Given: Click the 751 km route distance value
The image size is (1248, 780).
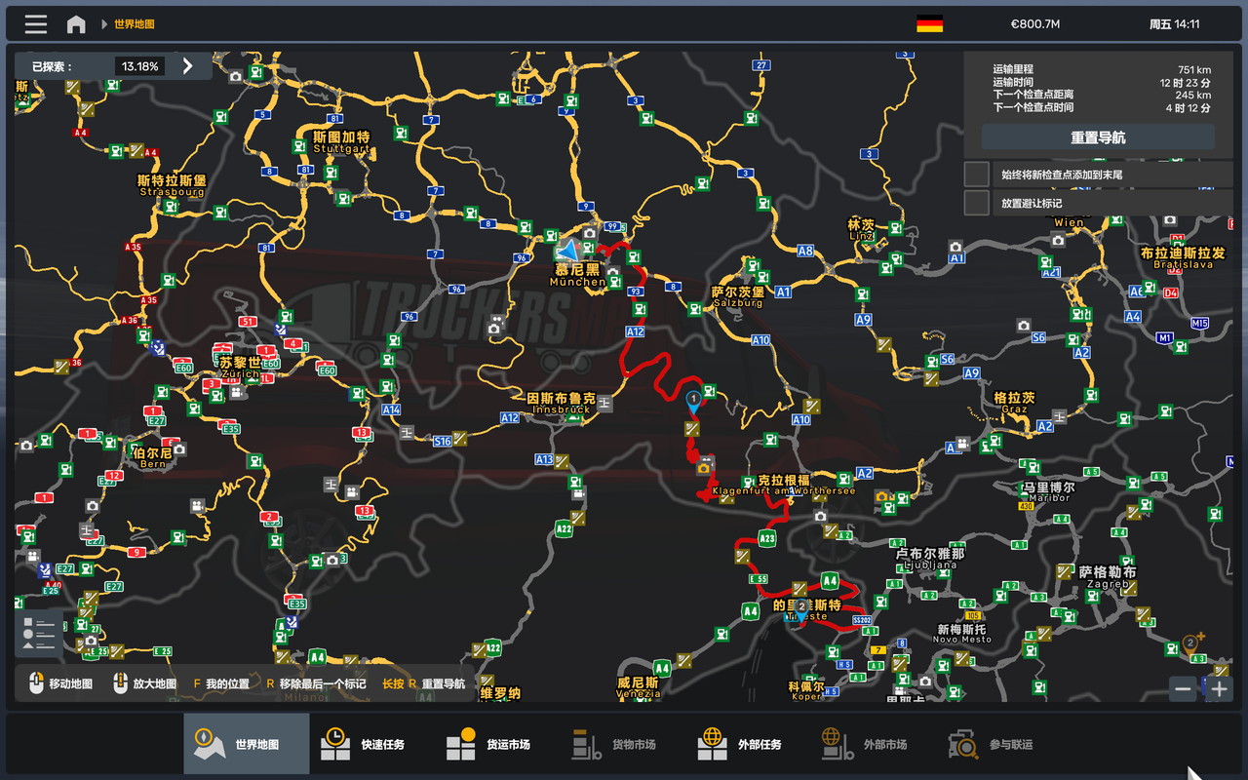Looking at the screenshot, I should point(1193,69).
